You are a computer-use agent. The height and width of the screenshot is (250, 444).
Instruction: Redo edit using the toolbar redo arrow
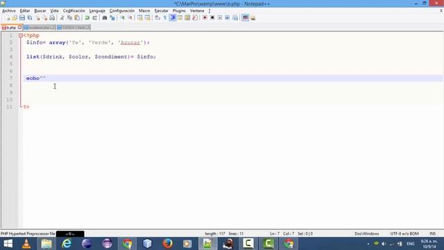coord(94,18)
